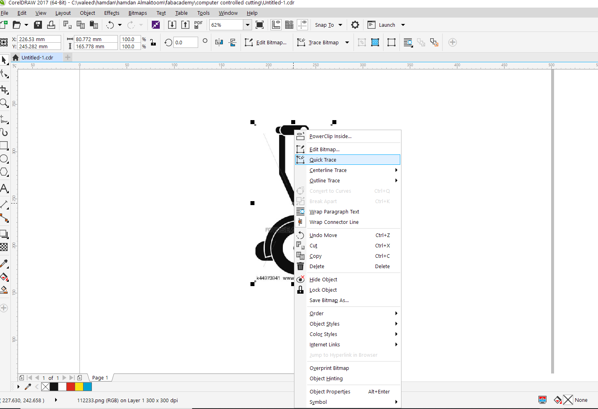598x409 pixels.
Task: Toggle Show Rulers in the toolbar
Action: click(x=276, y=25)
